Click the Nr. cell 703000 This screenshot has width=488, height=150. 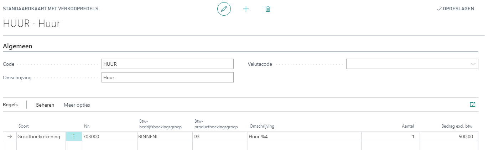(109, 136)
